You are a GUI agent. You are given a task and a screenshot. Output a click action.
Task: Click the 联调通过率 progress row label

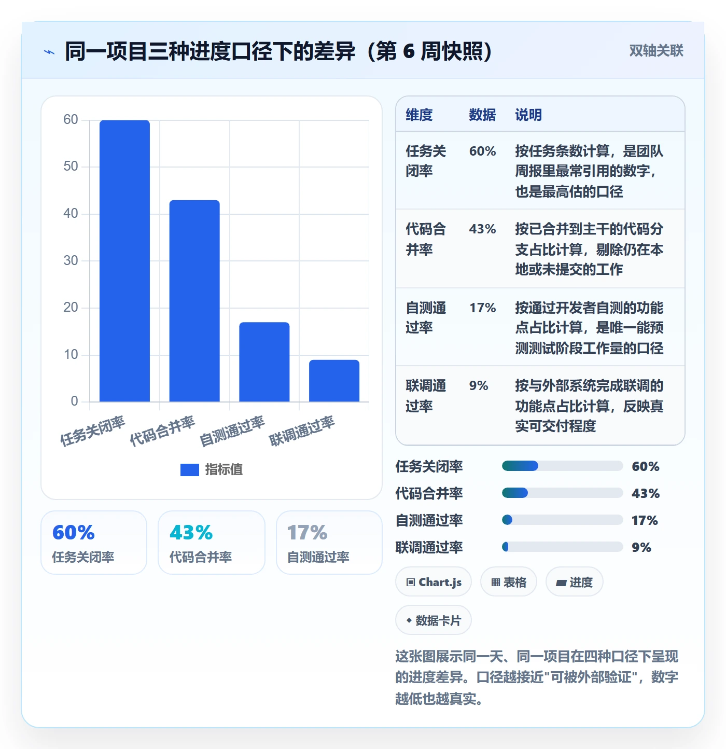429,547
